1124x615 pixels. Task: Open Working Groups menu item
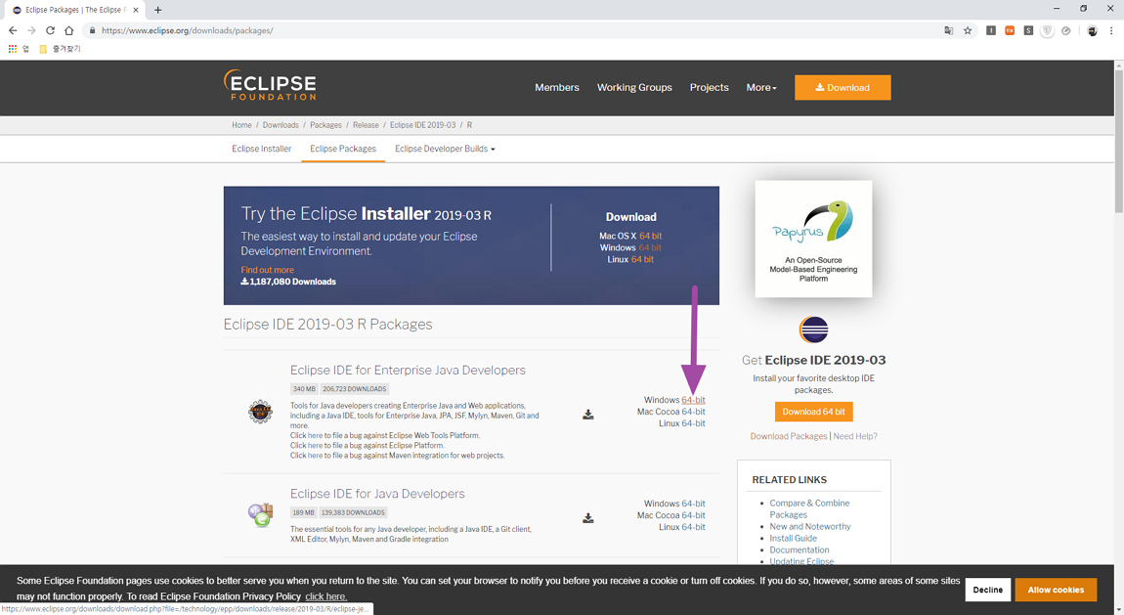tap(634, 87)
